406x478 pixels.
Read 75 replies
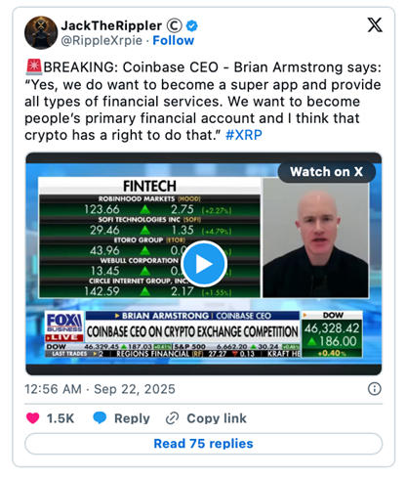[x=203, y=444]
